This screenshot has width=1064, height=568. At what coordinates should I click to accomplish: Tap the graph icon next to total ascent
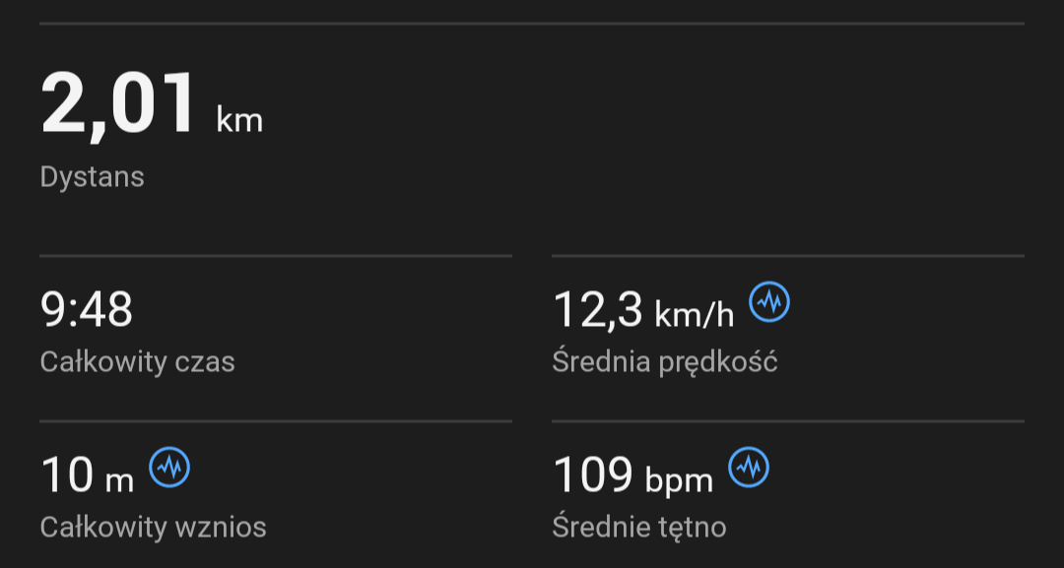point(169,468)
